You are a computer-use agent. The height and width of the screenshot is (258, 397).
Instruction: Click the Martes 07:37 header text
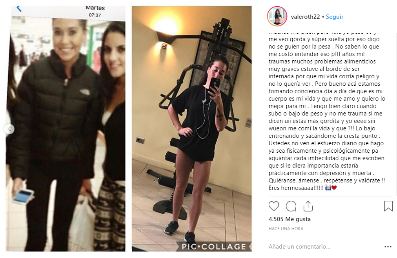tap(95, 11)
